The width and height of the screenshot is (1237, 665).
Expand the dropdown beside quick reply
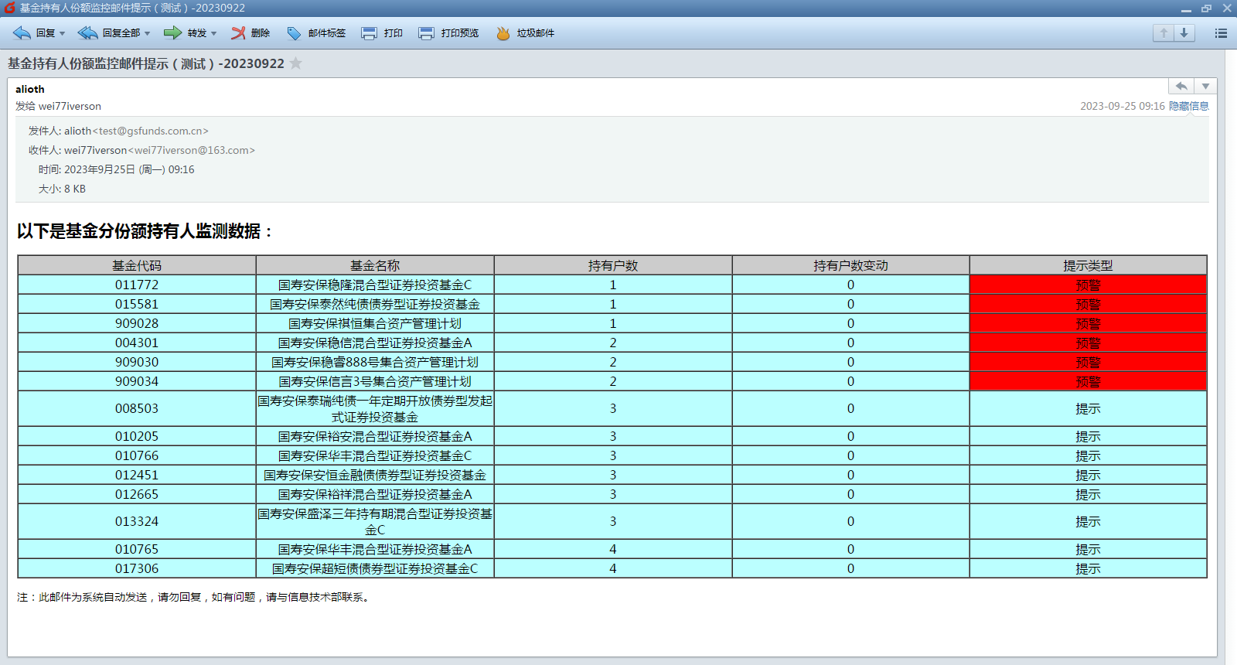1205,86
